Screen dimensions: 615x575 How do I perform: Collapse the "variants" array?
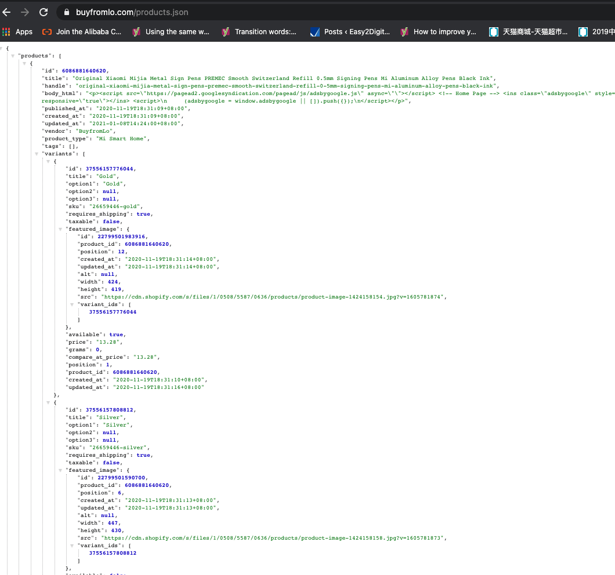(37, 154)
